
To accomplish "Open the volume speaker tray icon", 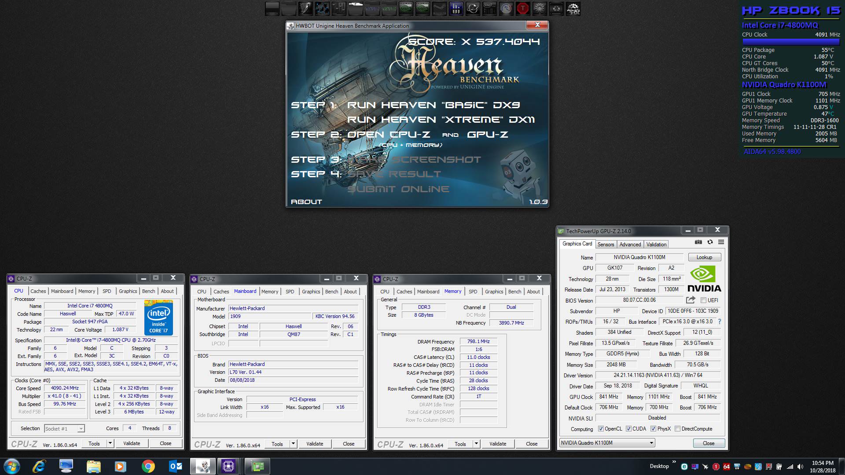I will click(x=800, y=467).
